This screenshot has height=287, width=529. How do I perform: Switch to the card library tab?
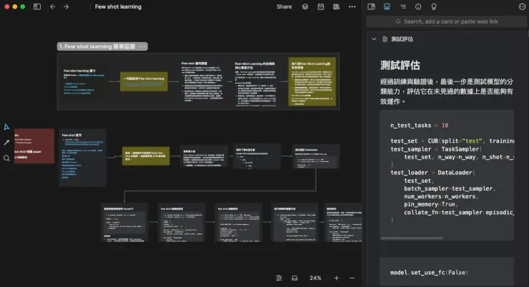[x=387, y=6]
